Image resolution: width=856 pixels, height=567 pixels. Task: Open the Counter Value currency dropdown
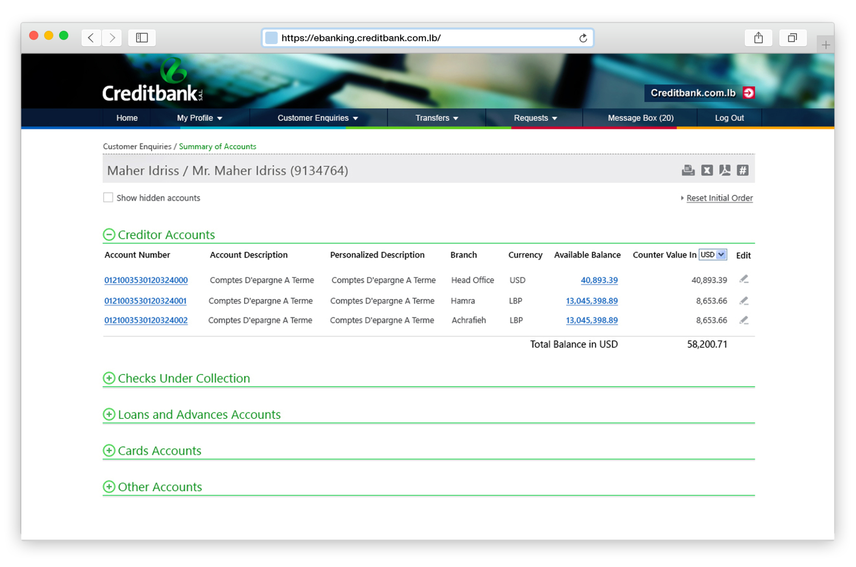(x=713, y=255)
